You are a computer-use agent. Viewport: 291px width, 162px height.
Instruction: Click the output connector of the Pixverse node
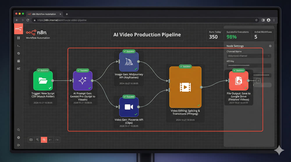click(139, 107)
